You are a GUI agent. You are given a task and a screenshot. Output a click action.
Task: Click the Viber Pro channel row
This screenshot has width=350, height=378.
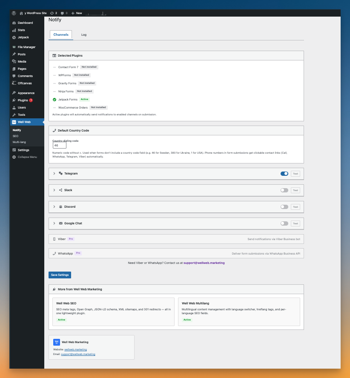(176, 239)
